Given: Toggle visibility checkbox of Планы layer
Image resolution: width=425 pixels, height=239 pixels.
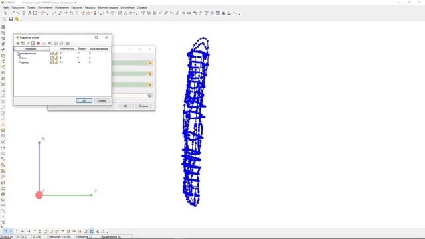Looking at the screenshot, I should [52, 58].
